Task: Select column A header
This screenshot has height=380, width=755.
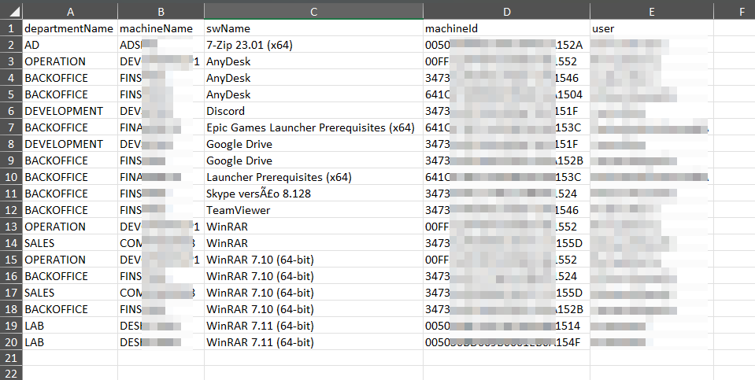Action: [70, 11]
